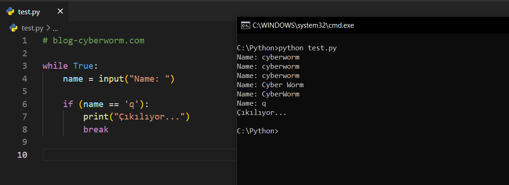Open the breadcrumb ellipsis symbol list

tap(55, 28)
